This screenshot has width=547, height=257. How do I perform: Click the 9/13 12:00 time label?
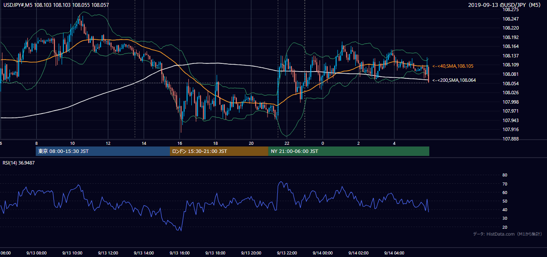[108, 253]
